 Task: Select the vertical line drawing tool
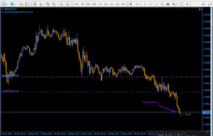click(x=144, y=4)
